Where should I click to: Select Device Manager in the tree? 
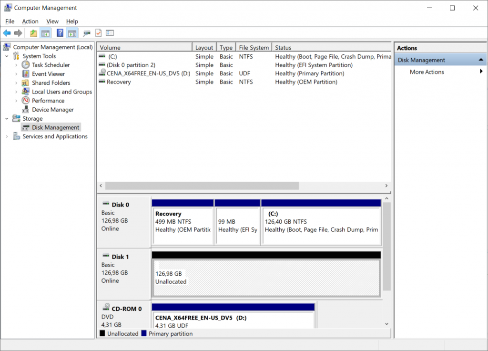click(52, 110)
